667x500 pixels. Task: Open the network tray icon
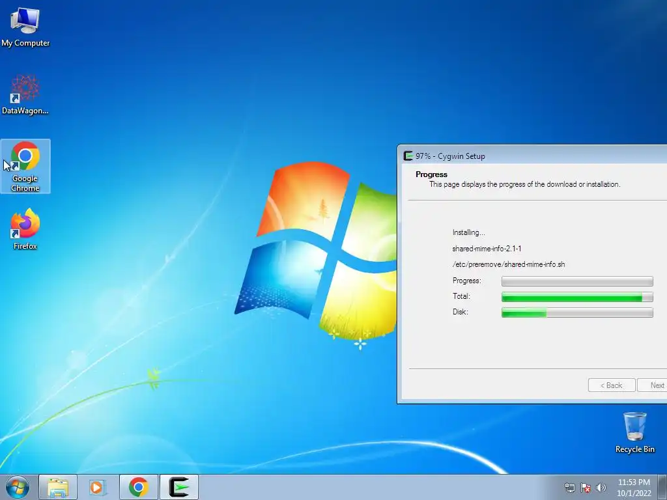[x=569, y=488]
